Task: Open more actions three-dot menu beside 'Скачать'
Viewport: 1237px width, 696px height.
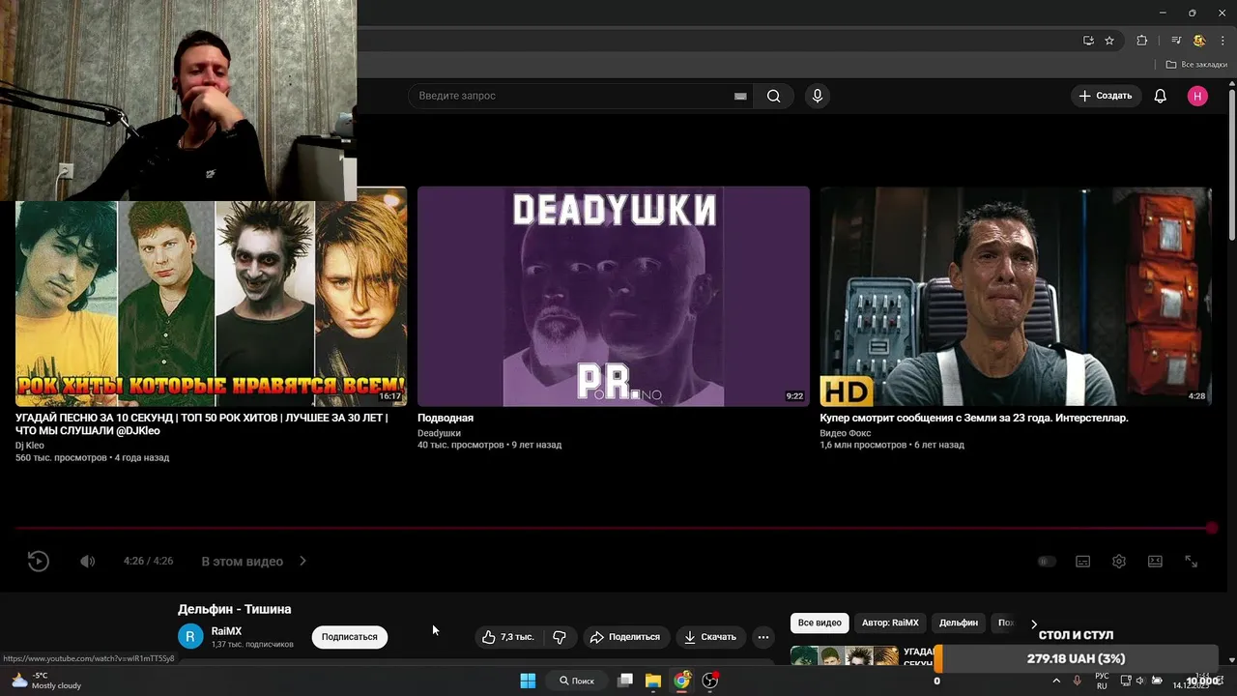Action: tap(763, 637)
